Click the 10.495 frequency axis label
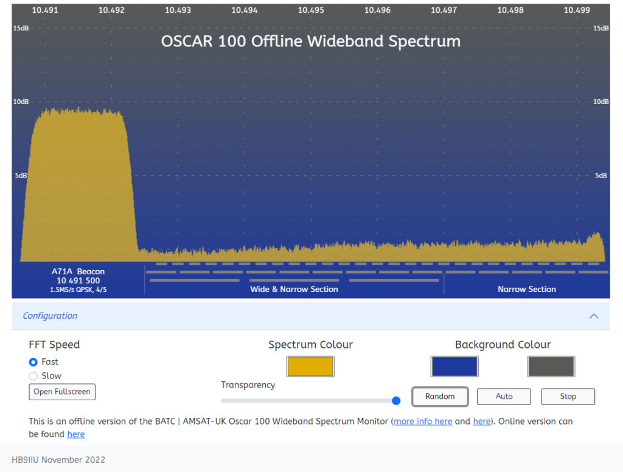The width and height of the screenshot is (623, 472). tap(311, 10)
